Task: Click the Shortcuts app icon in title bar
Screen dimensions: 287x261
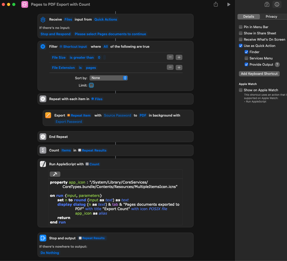Action: click(x=25, y=4)
